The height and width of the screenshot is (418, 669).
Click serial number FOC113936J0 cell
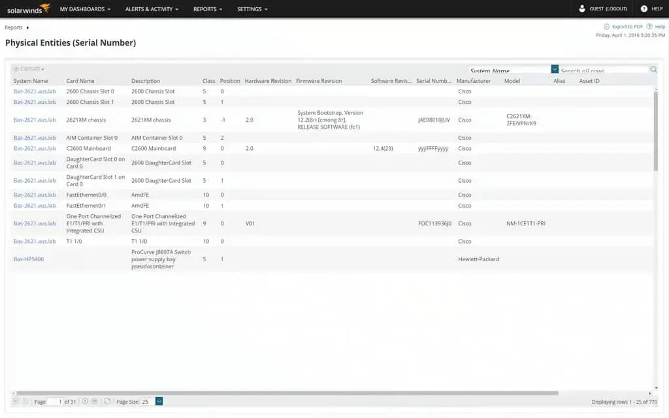pyautogui.click(x=434, y=223)
